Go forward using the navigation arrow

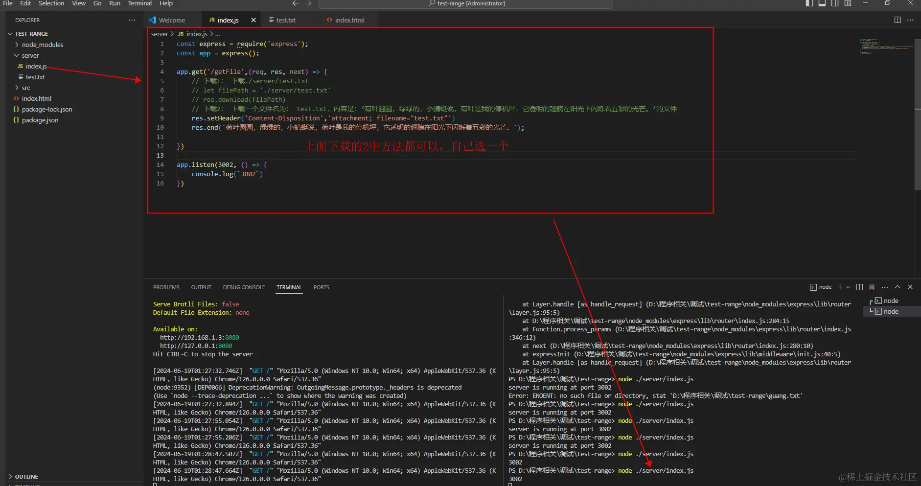[308, 3]
